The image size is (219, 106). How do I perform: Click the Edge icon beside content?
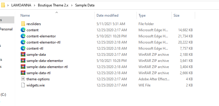(x=23, y=30)
